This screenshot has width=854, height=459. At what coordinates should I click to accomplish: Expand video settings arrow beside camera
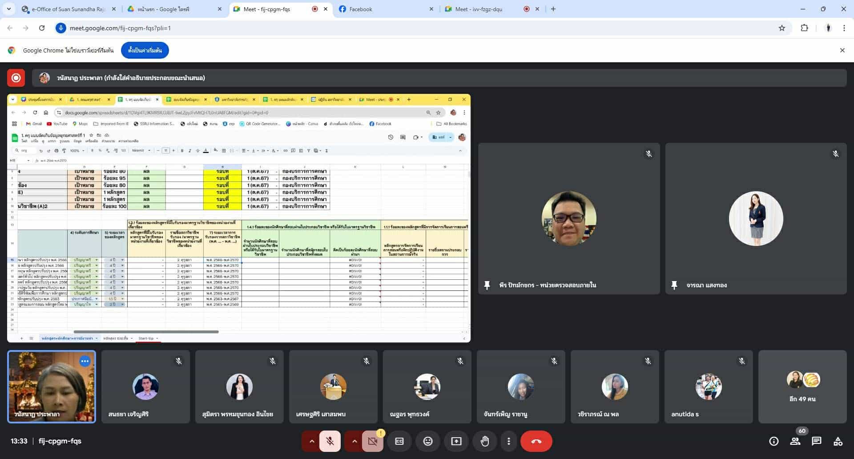(x=354, y=441)
